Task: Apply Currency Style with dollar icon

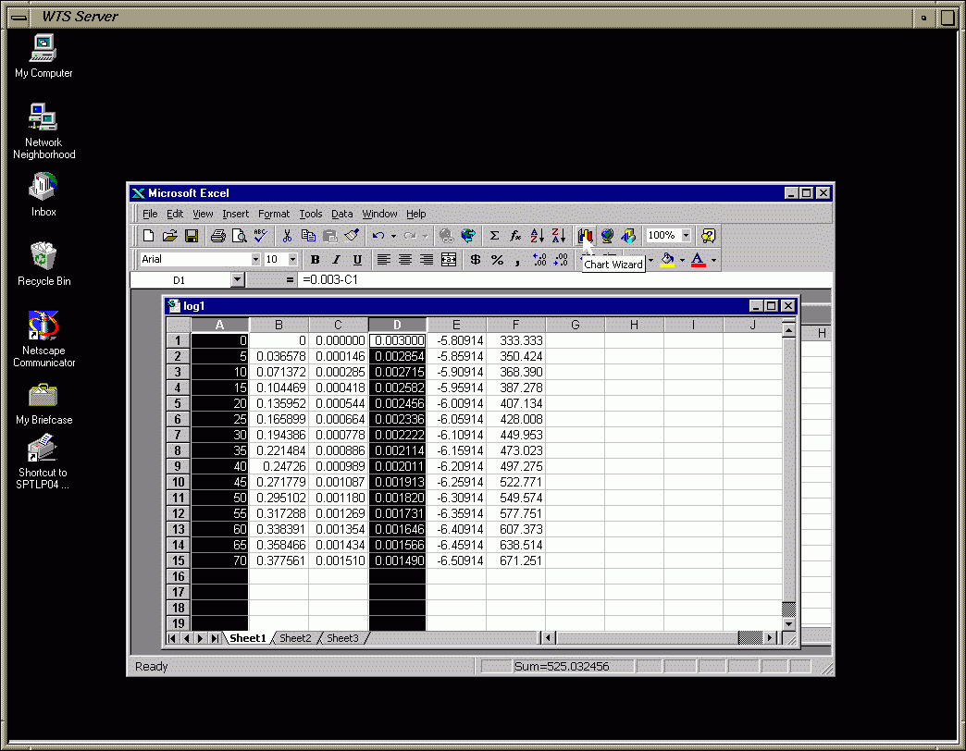Action: pos(475,260)
